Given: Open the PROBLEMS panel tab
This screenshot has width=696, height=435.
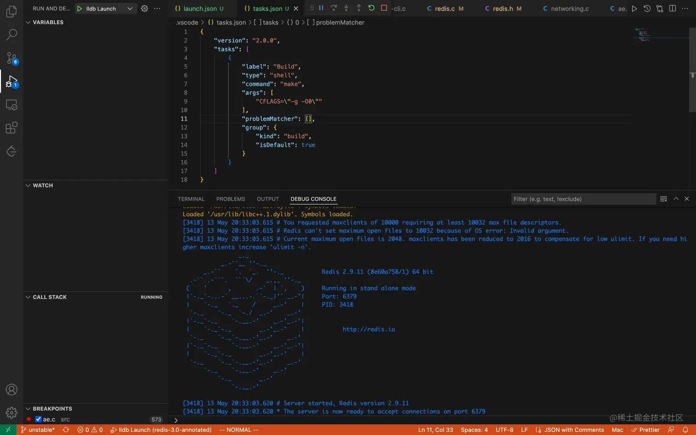Looking at the screenshot, I should [231, 199].
